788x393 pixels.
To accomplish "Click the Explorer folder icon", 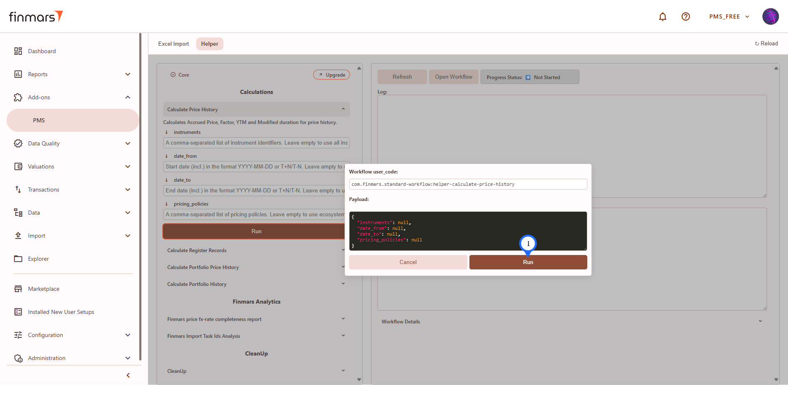I will click(18, 259).
